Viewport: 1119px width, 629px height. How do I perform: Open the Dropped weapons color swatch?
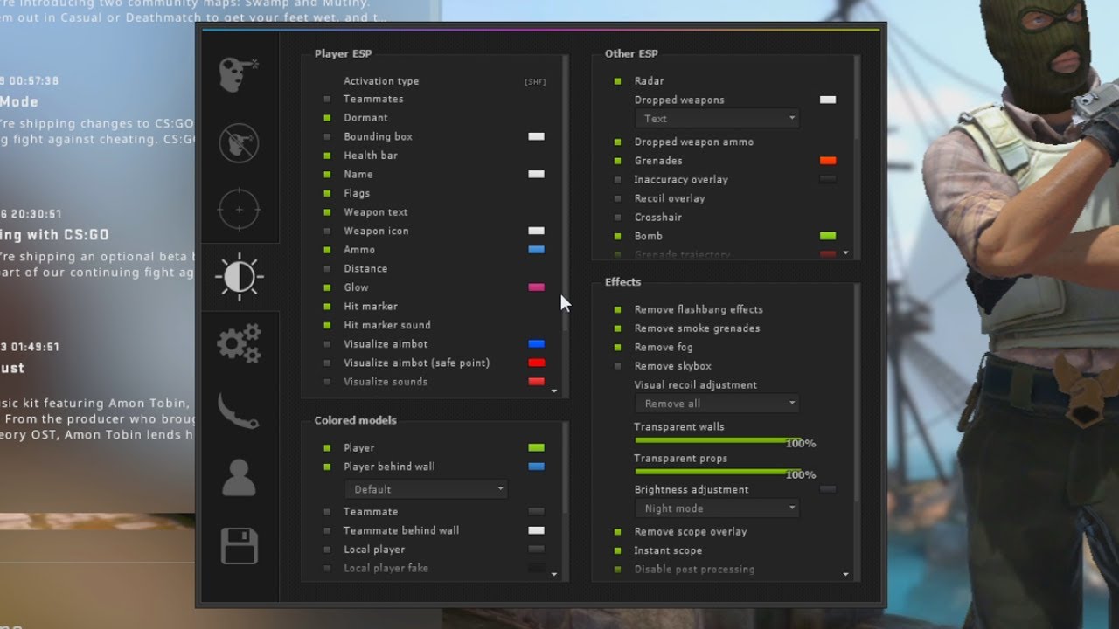point(828,100)
